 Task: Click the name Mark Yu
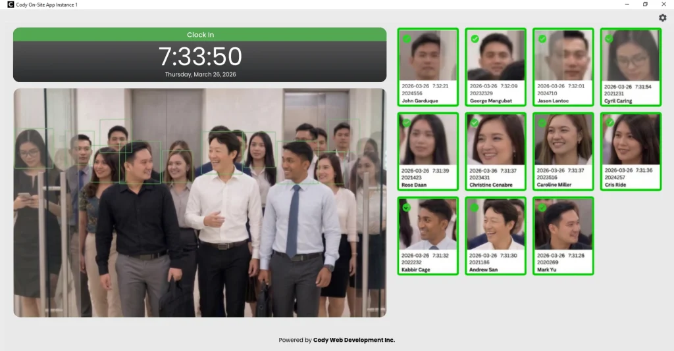coord(547,270)
